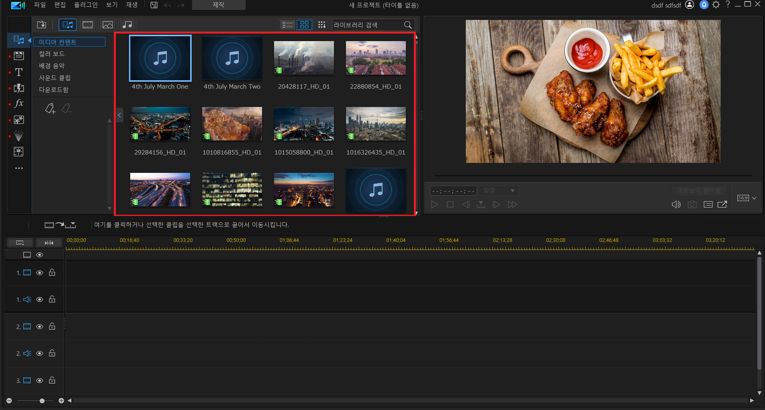Select 배경 음악 in the library list

52,66
